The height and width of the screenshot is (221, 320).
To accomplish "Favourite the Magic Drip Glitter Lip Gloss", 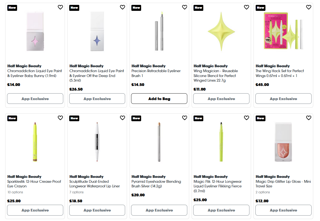I will point(309,118).
